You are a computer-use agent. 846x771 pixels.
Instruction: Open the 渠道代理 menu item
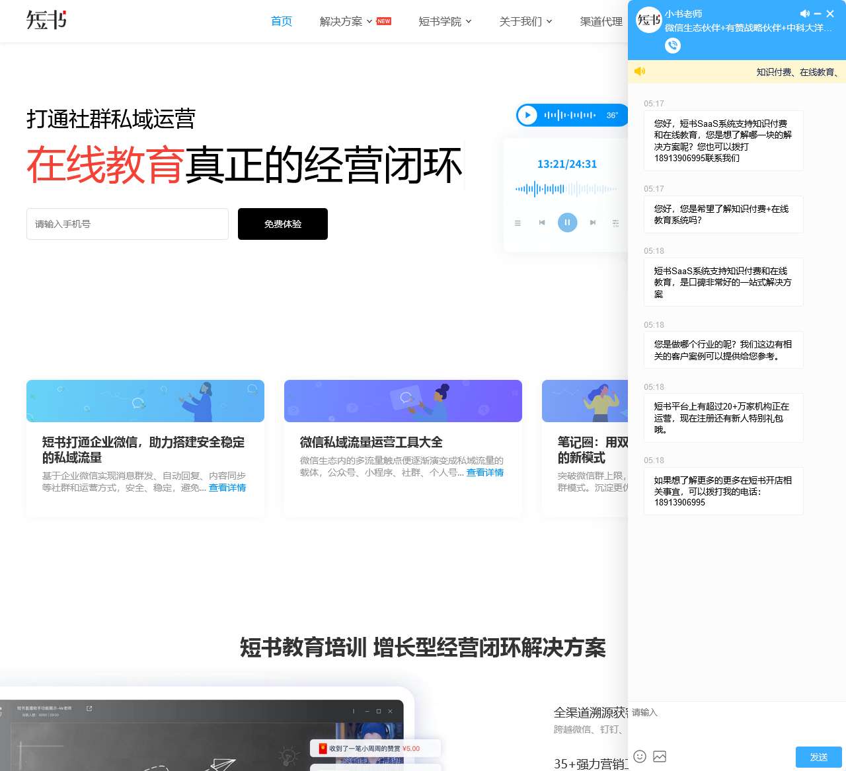click(601, 21)
